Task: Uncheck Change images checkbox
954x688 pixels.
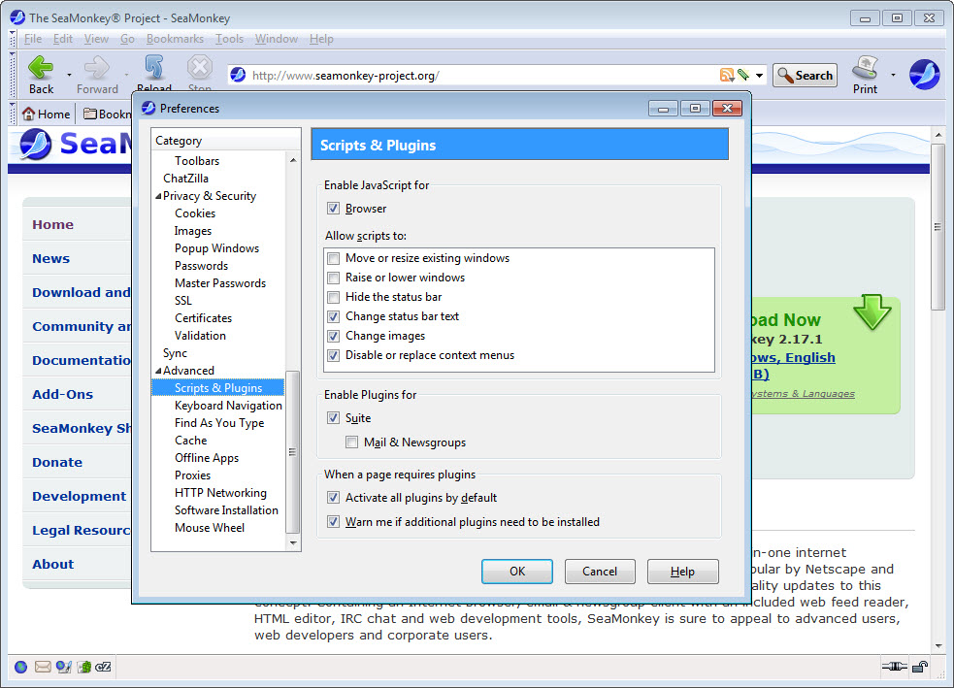Action: tap(334, 336)
